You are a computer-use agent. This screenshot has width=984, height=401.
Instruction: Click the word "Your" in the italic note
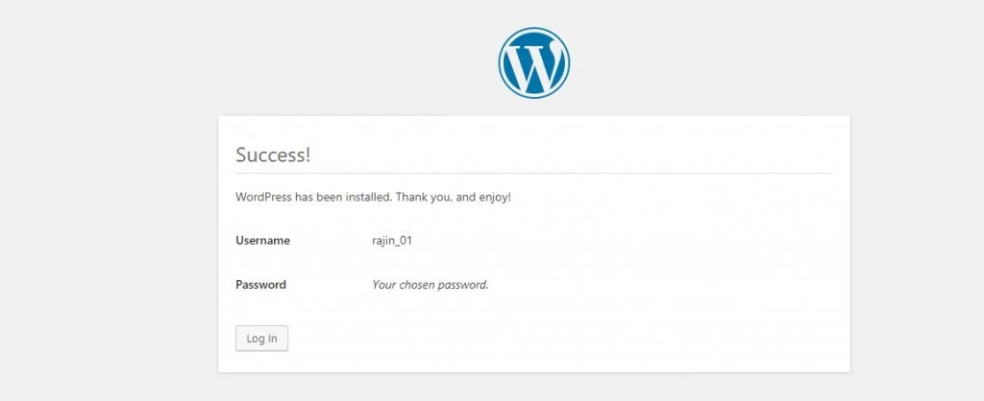384,285
